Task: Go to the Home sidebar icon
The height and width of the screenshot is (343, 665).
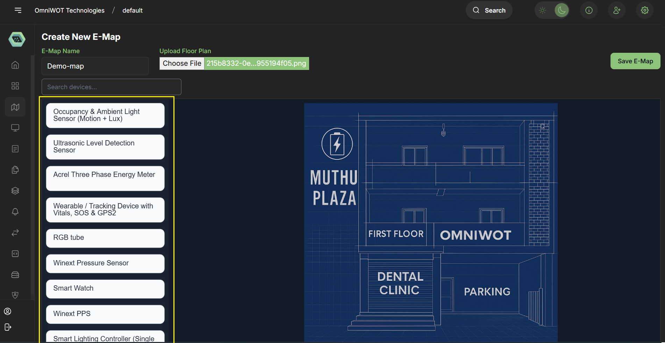Action: coord(15,65)
